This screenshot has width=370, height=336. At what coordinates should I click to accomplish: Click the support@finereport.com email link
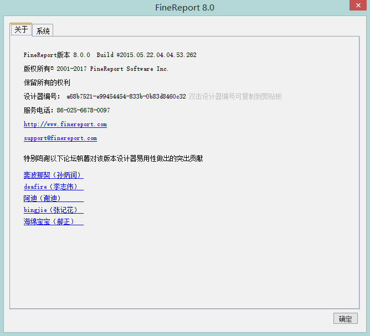[60, 138]
